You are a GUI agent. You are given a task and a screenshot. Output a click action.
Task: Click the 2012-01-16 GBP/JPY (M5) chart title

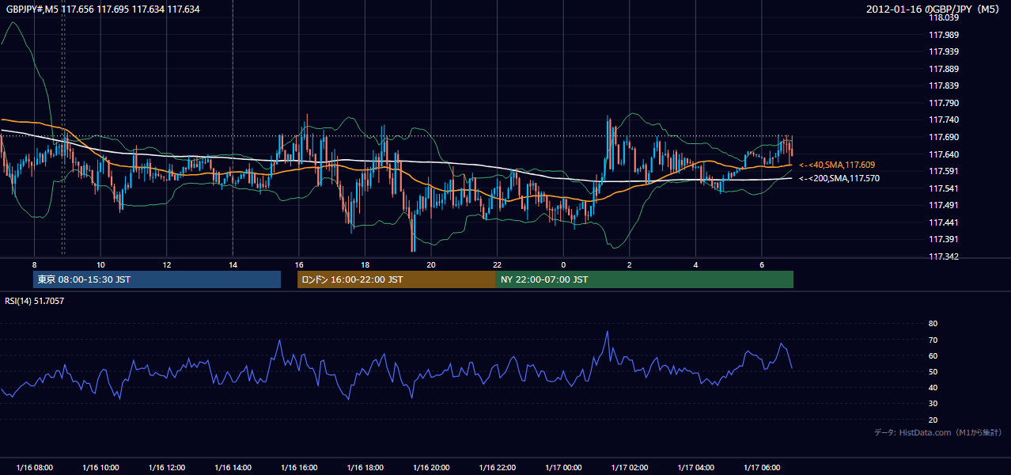(933, 9)
